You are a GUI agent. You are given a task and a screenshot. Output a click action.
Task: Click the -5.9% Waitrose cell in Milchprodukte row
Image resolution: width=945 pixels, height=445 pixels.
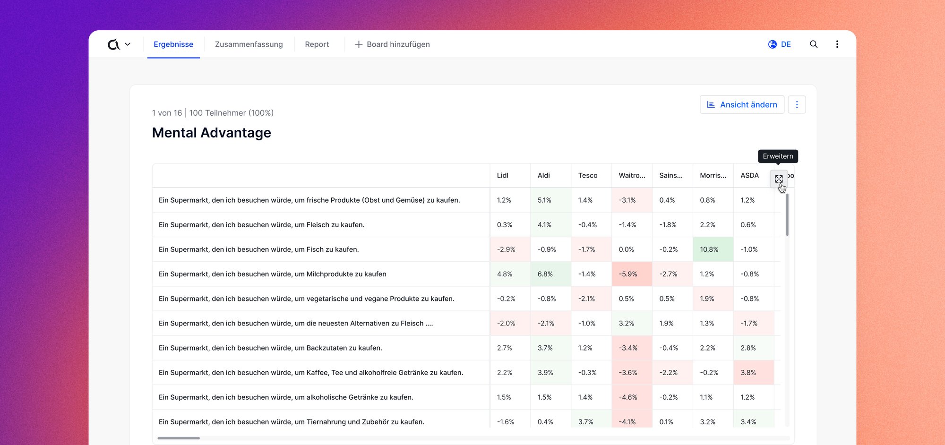(x=632, y=274)
